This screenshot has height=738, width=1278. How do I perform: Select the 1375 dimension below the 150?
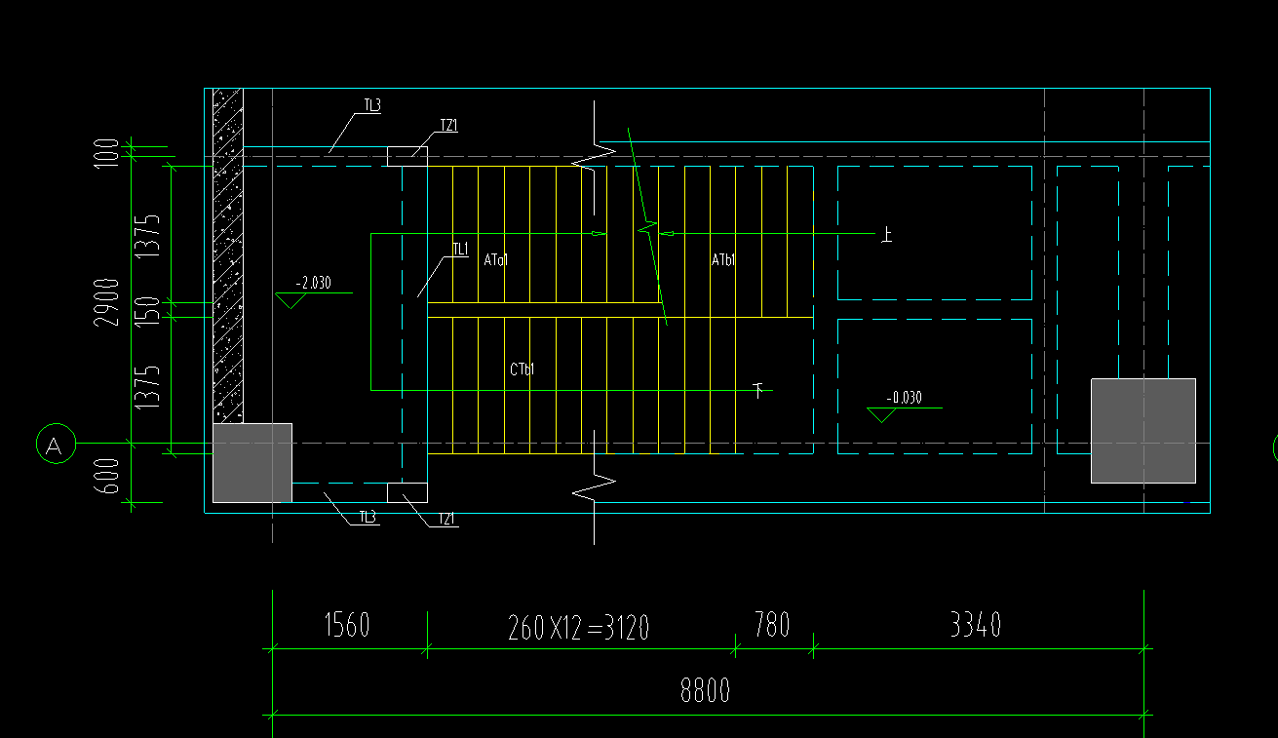tap(147, 386)
